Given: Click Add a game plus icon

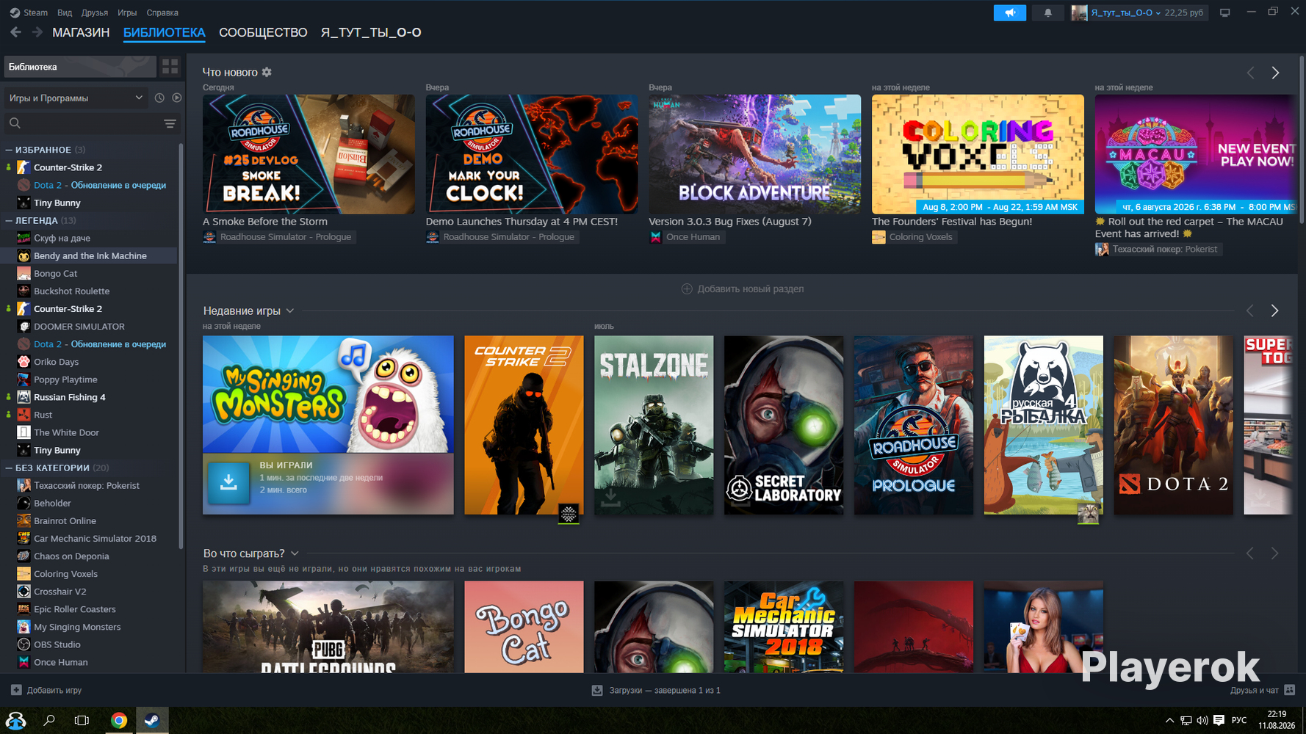Looking at the screenshot, I should click(16, 690).
